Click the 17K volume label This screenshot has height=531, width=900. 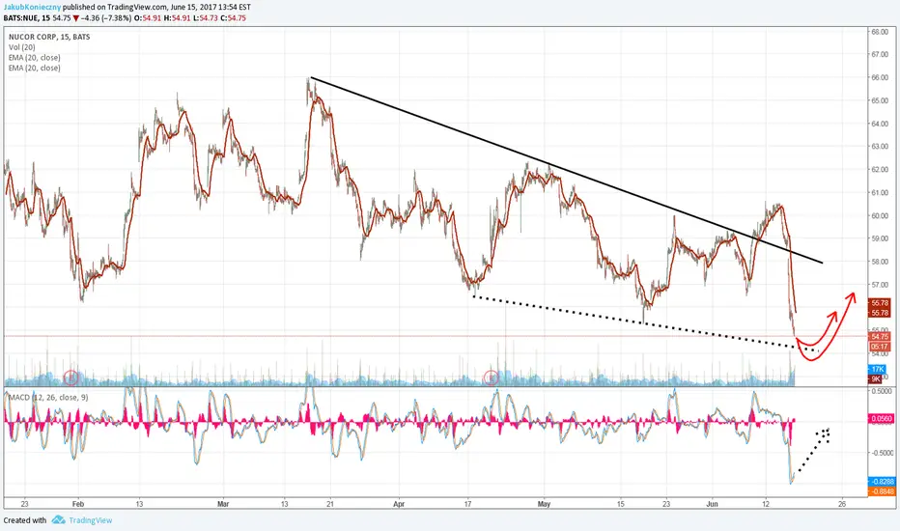click(x=878, y=369)
